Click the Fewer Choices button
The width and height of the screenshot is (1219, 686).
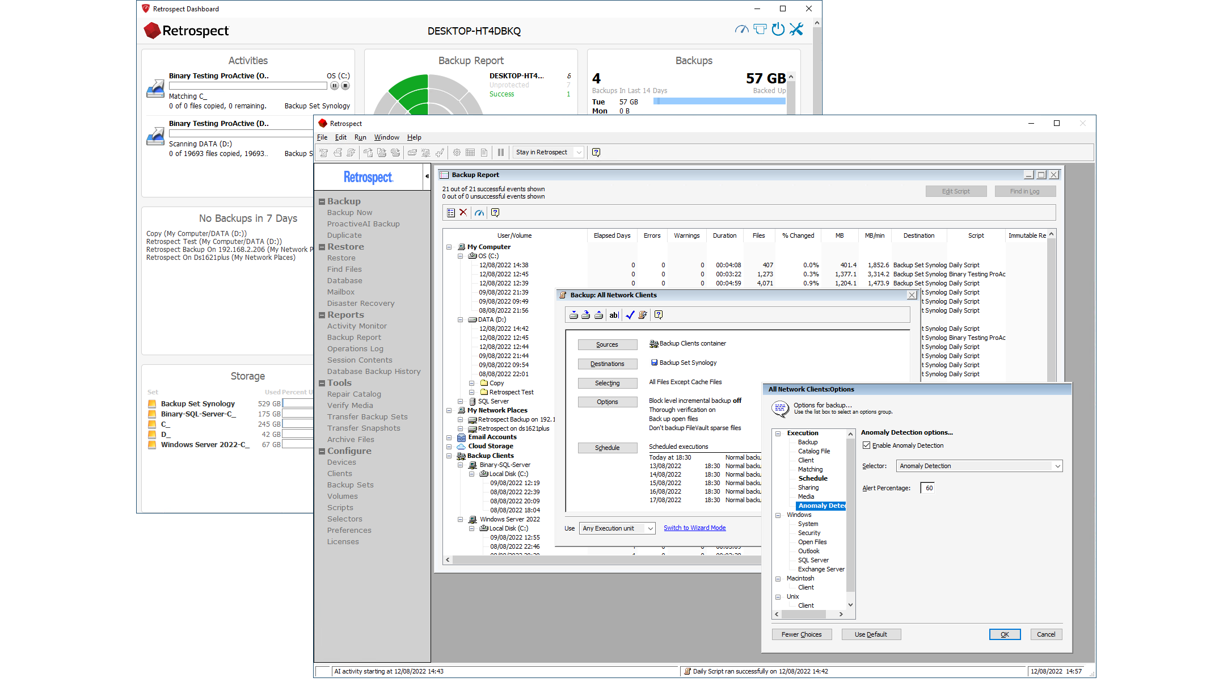802,635
